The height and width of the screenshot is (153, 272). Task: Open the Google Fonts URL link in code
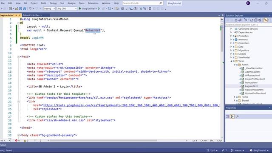point(132,105)
